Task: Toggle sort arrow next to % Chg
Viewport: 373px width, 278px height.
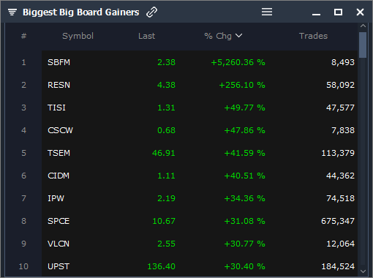Action: [239, 36]
